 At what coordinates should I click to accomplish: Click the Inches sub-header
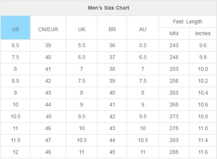[x=203, y=34]
